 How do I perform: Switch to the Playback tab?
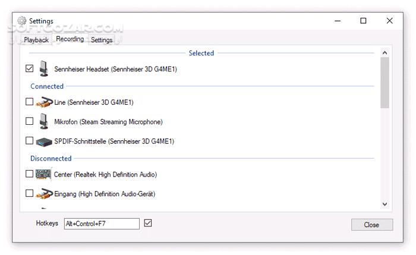(x=36, y=40)
